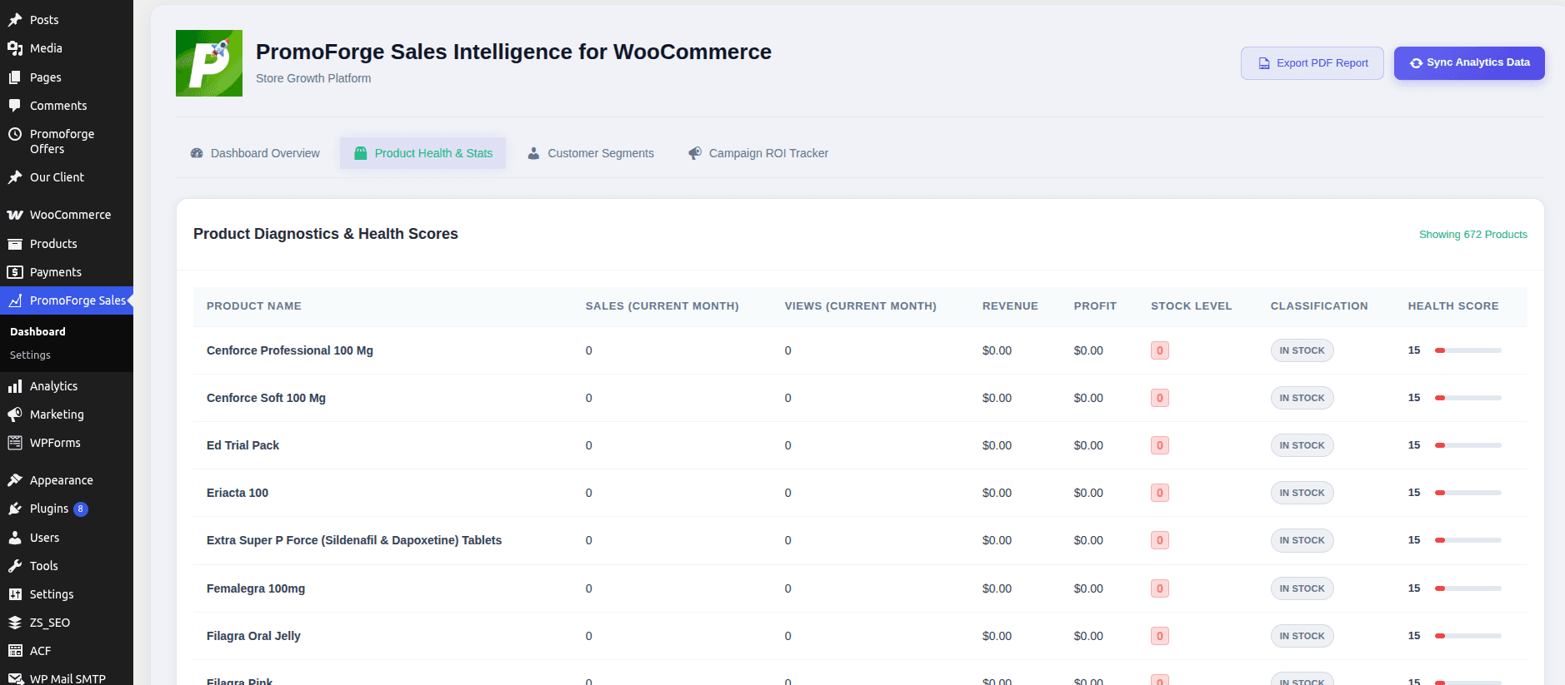Viewport: 1565px width, 685px height.
Task: Click the PromoForge Sales chart icon
Action: (x=15, y=300)
